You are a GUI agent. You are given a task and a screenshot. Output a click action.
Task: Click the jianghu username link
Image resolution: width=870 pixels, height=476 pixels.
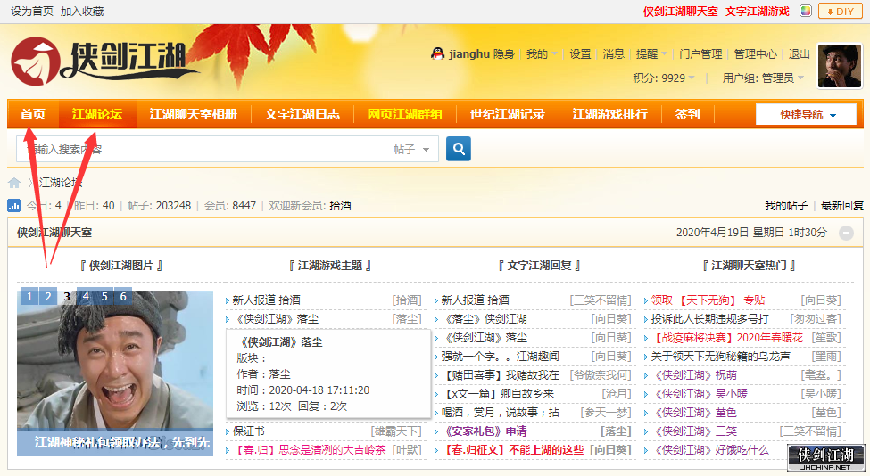coord(468,53)
